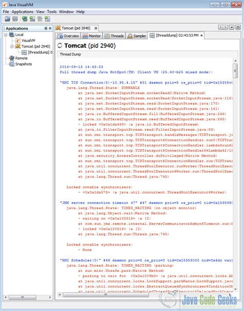Click the "- None" synchronizers line
Image resolution: width=244 pixels, height=311 pixels.
point(85,250)
